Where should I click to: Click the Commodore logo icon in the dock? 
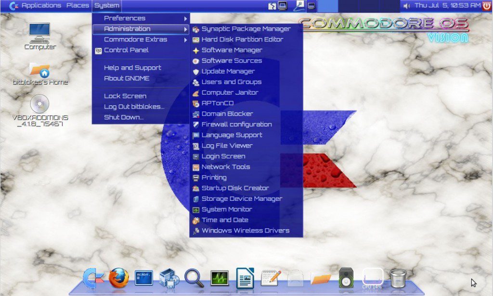point(92,278)
